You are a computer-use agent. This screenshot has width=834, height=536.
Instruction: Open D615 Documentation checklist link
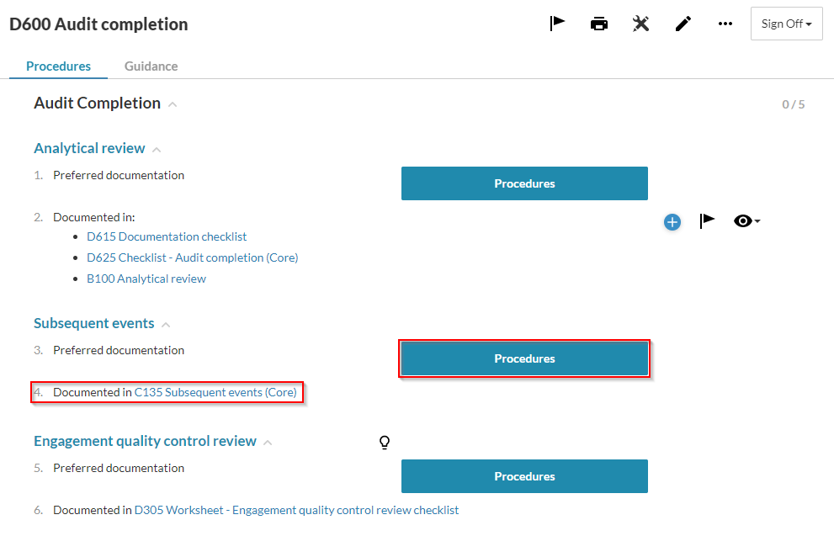(x=167, y=236)
